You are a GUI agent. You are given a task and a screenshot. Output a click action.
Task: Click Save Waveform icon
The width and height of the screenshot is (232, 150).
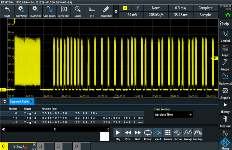(49, 11)
